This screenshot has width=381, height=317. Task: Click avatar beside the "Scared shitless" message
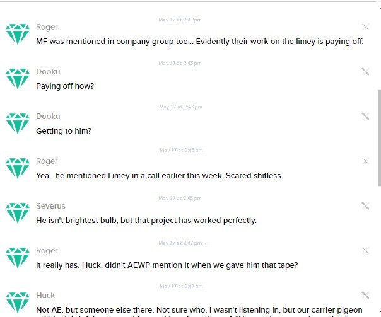[17, 168]
